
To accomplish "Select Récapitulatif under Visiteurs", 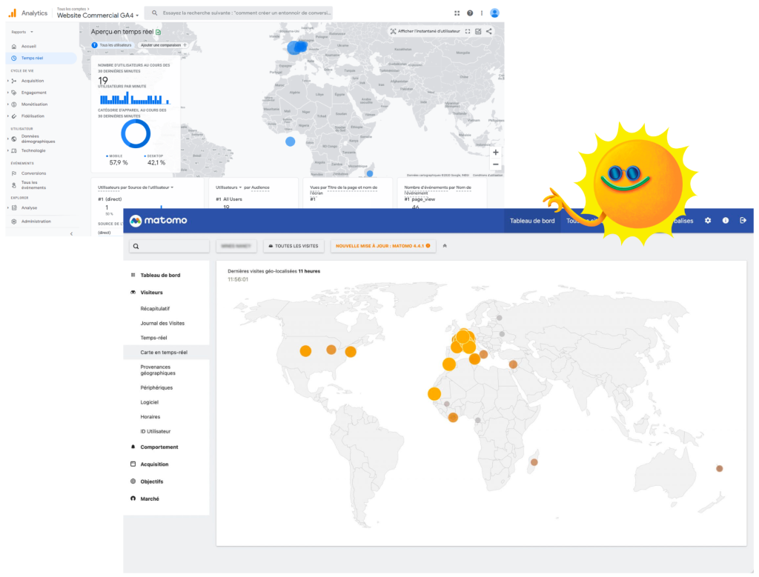I will click(155, 309).
